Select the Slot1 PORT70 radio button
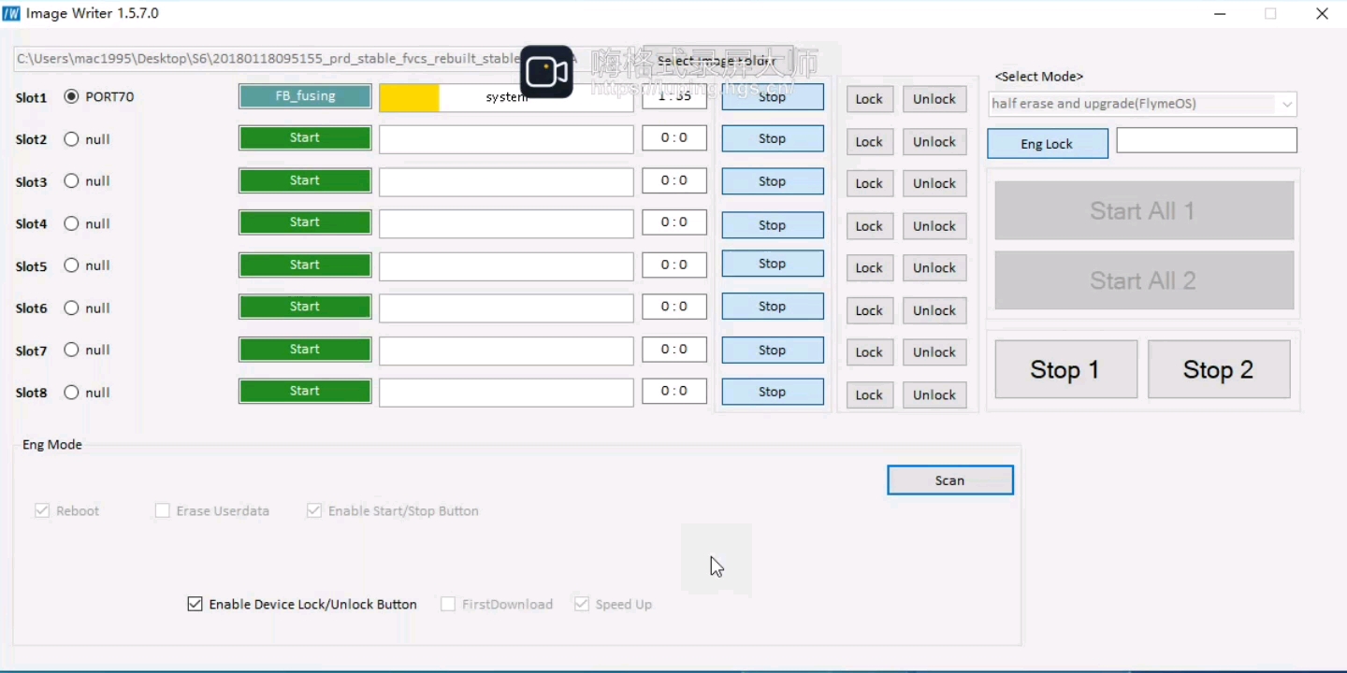1347x673 pixels. 71,96
